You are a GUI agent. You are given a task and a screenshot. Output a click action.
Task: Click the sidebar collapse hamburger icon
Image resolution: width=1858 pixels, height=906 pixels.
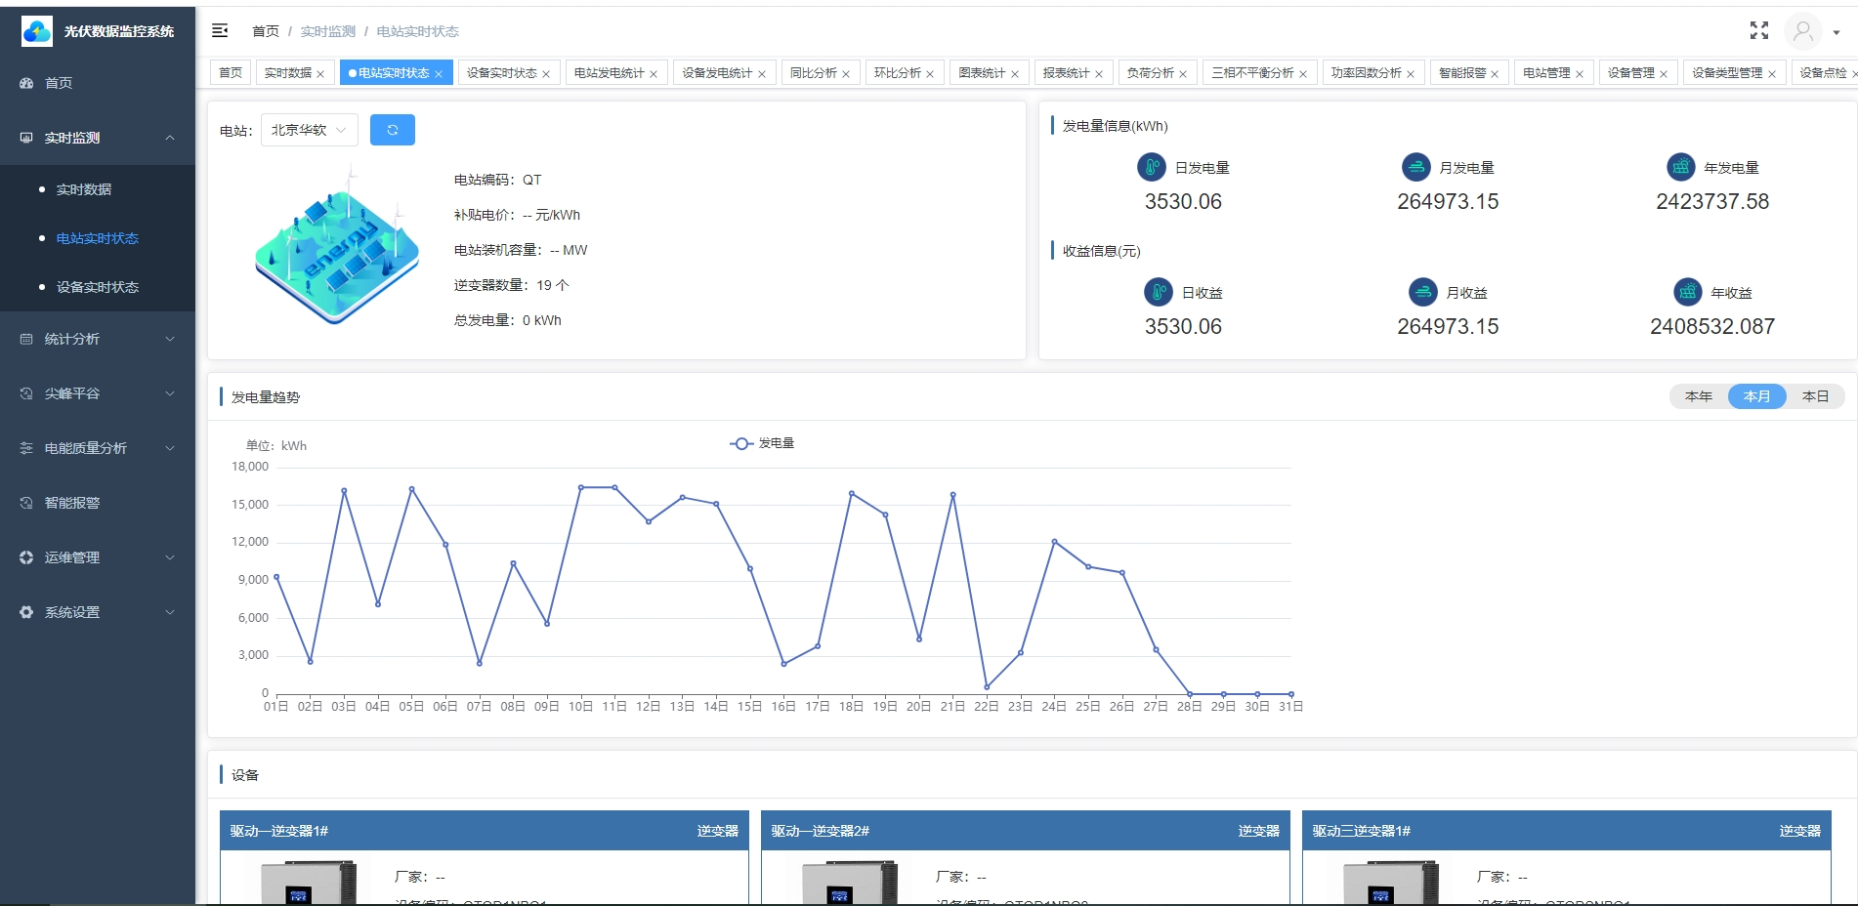(x=220, y=31)
